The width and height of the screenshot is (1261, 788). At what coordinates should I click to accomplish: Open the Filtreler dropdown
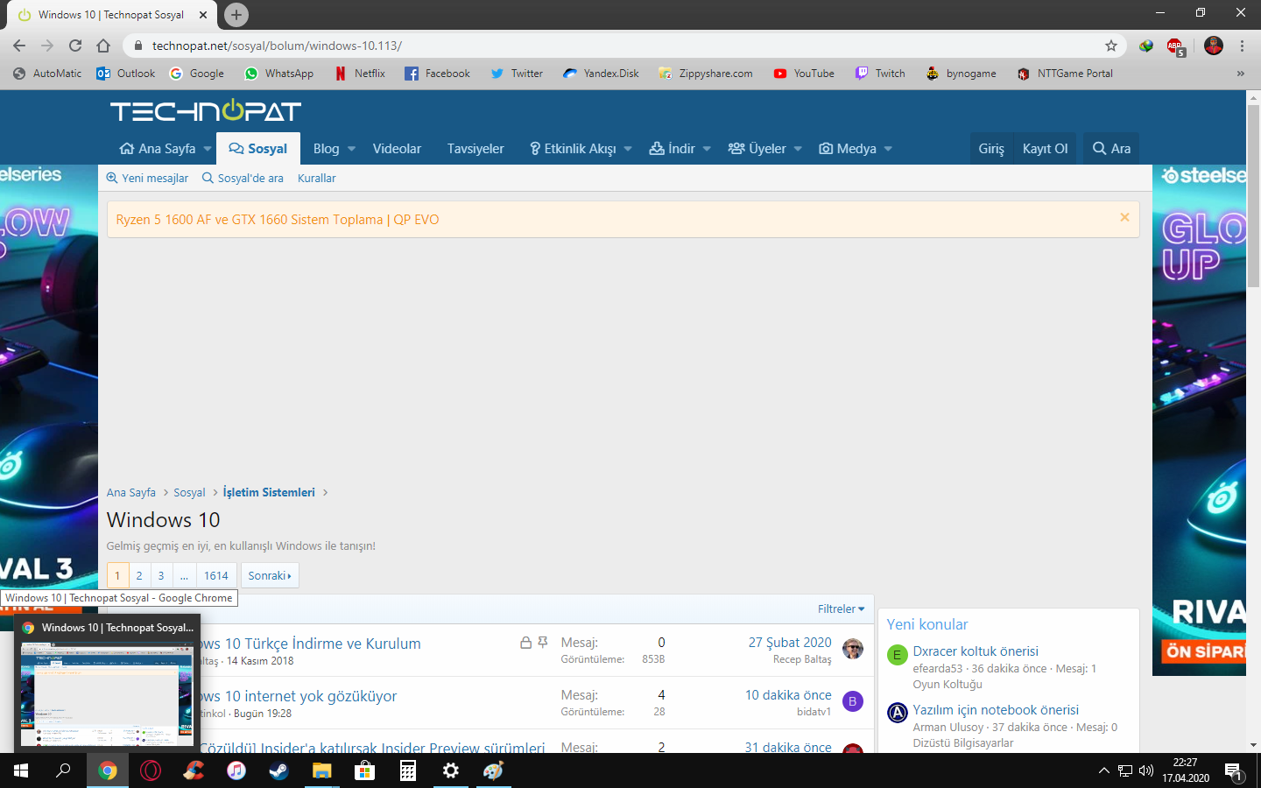point(841,609)
